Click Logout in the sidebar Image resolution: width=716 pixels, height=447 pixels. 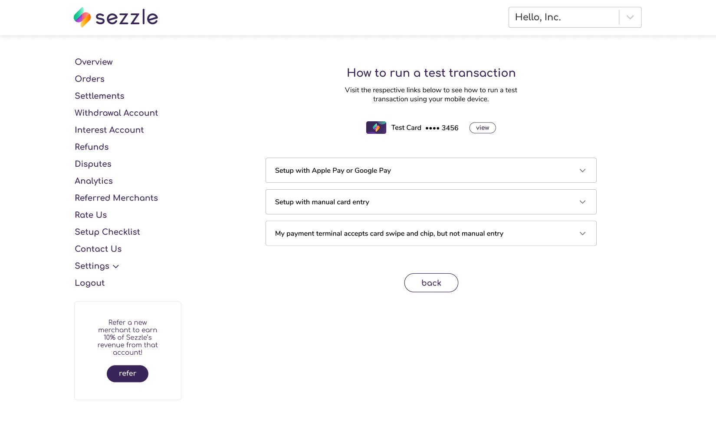tap(90, 283)
